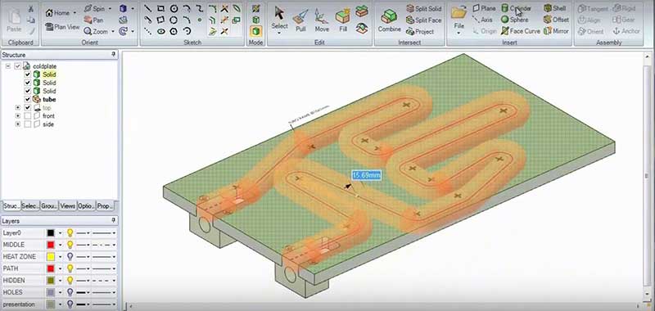Select the Pull tool

(x=300, y=21)
